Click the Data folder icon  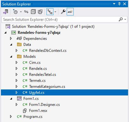(x=19, y=45)
